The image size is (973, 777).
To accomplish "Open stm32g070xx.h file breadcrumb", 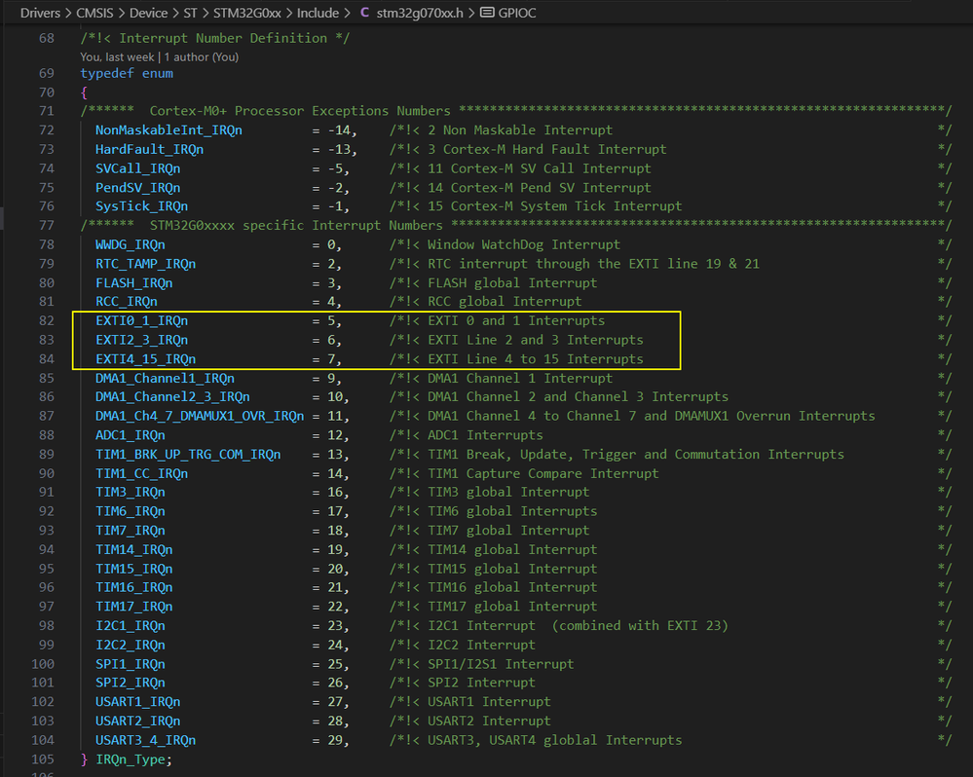I will (417, 14).
